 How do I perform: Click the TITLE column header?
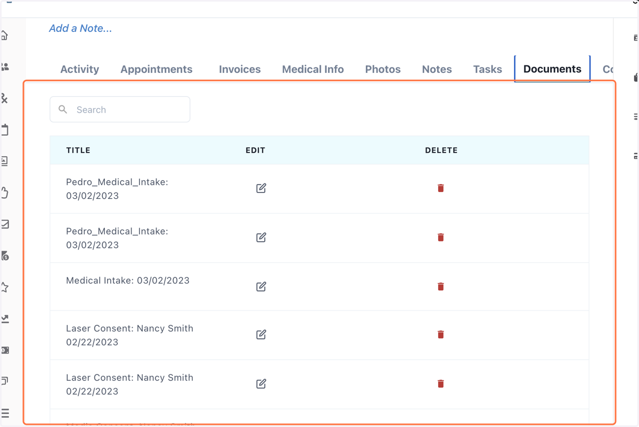click(x=78, y=150)
